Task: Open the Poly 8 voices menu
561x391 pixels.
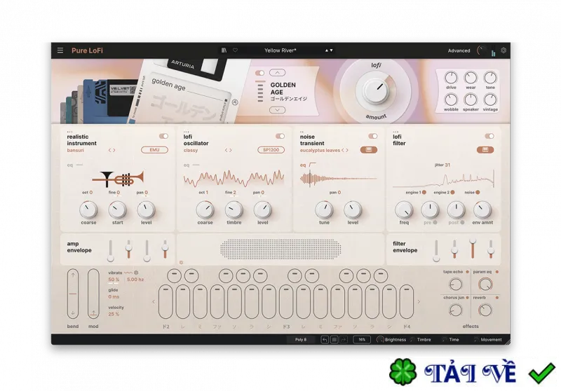Action: pos(301,340)
